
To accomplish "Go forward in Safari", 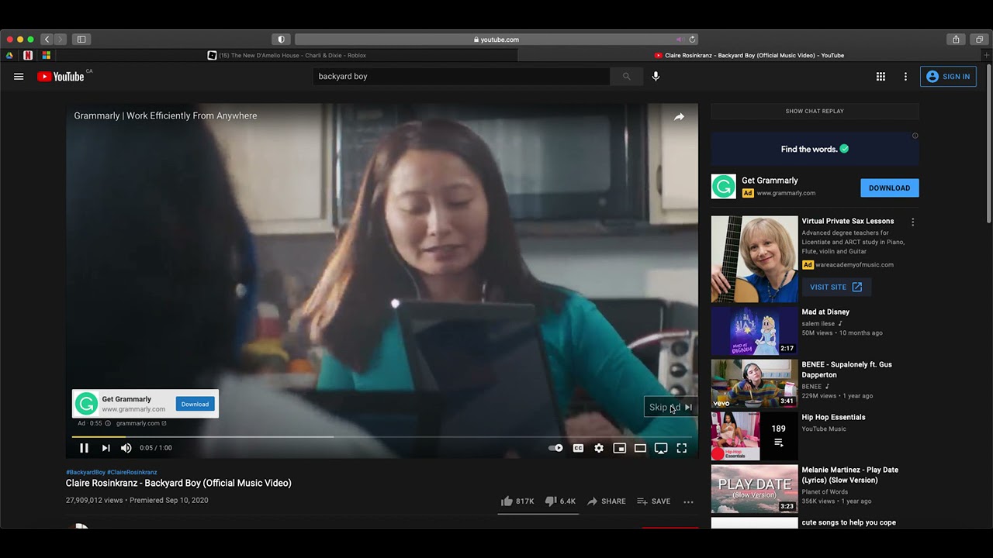I will click(60, 40).
